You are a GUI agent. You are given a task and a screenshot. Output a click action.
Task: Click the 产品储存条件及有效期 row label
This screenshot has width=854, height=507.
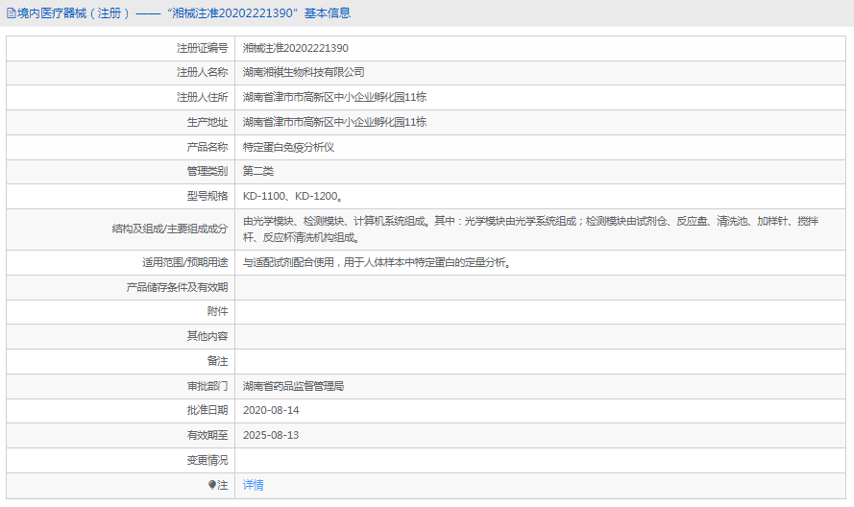(178, 287)
